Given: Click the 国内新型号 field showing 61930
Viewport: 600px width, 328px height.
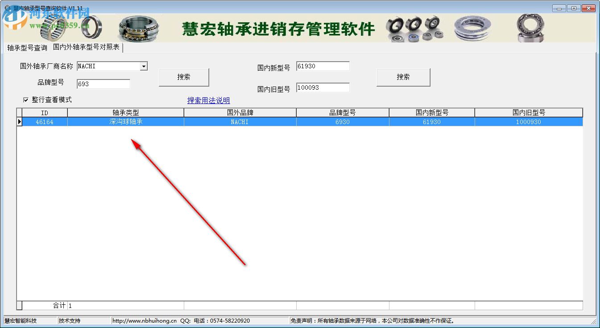Looking at the screenshot, I should [323, 66].
